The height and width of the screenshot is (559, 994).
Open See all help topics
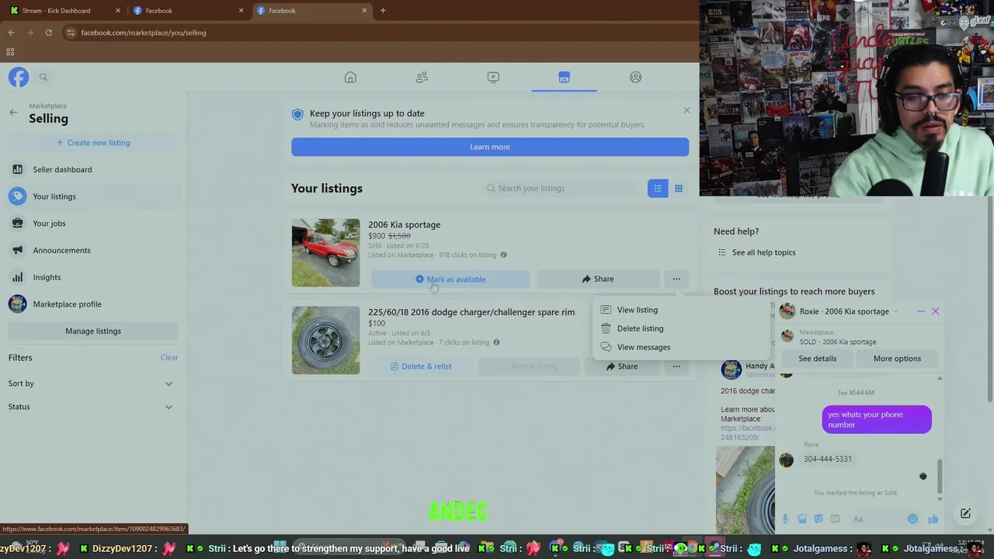763,252
